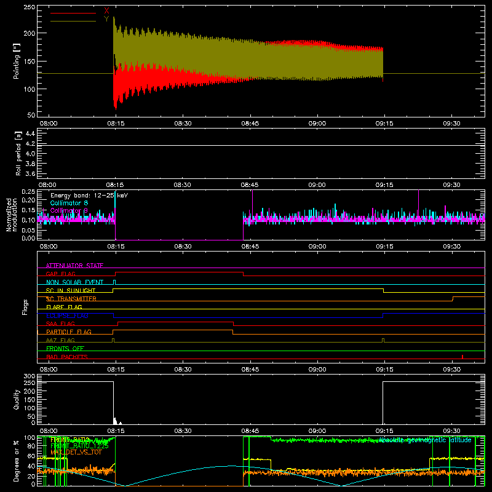The height and width of the screenshot is (492, 492).
Task: Click the NON_SOLAR_EVENT pulse near 08:15
Action: tap(114, 282)
